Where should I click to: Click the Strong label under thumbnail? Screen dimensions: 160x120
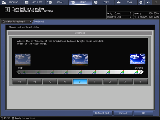pos(139,68)
